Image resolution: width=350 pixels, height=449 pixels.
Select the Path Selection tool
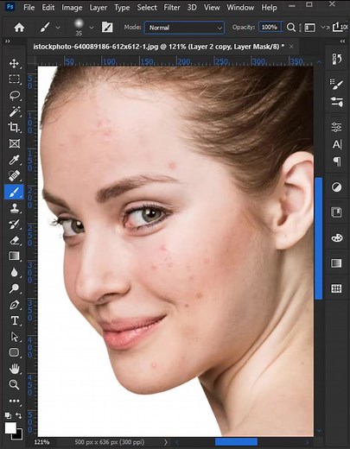(x=14, y=337)
